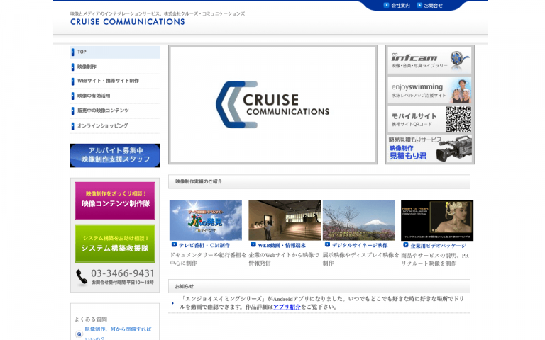Open the アプリ紹介 link in news
The image size is (545, 340).
point(287,307)
